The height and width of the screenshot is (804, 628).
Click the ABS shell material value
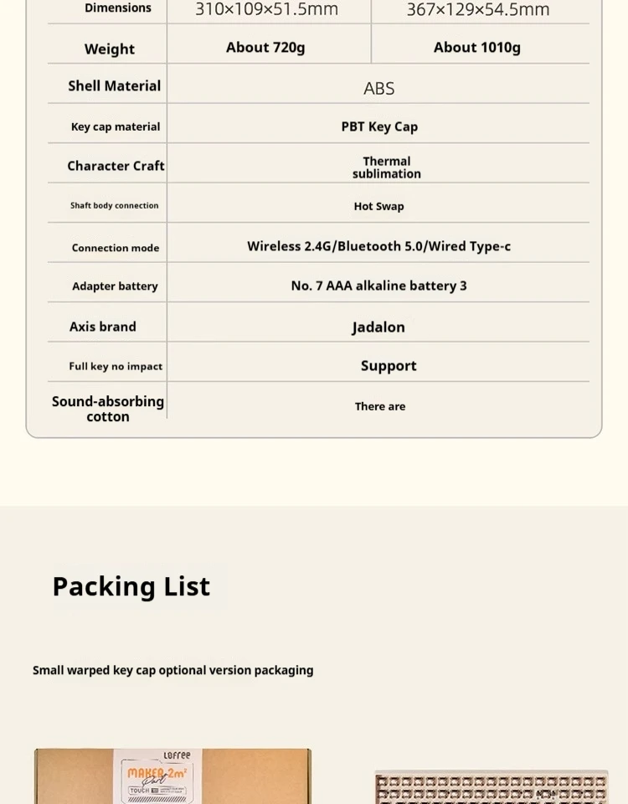(x=378, y=88)
